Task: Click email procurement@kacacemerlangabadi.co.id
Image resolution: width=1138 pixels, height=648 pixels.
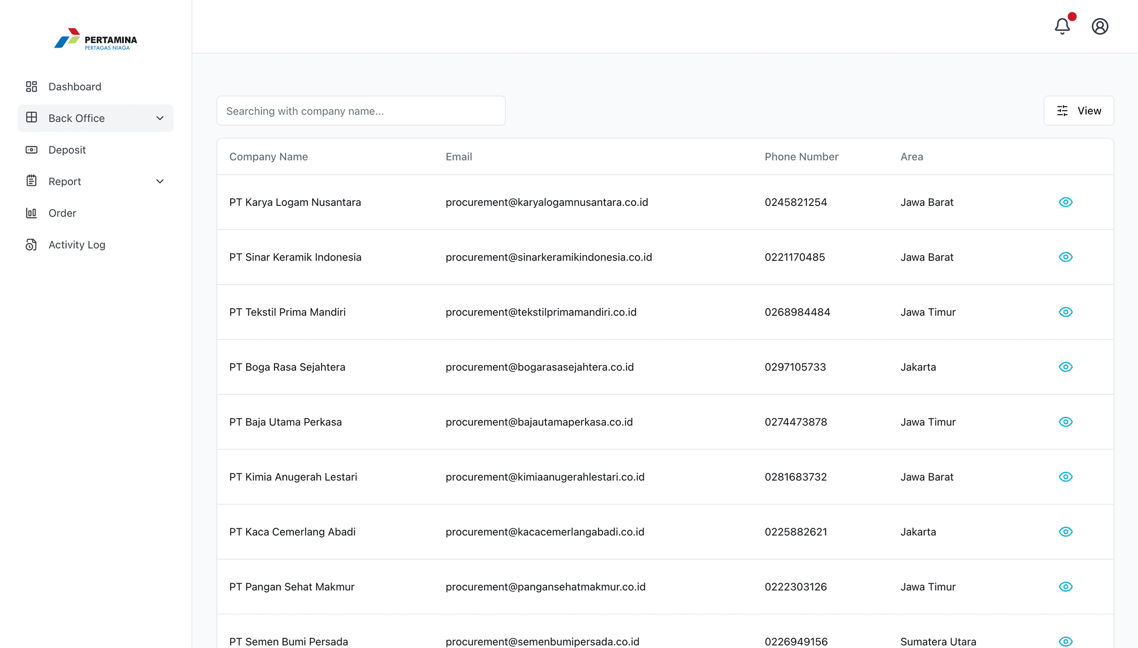Action: 545,532
